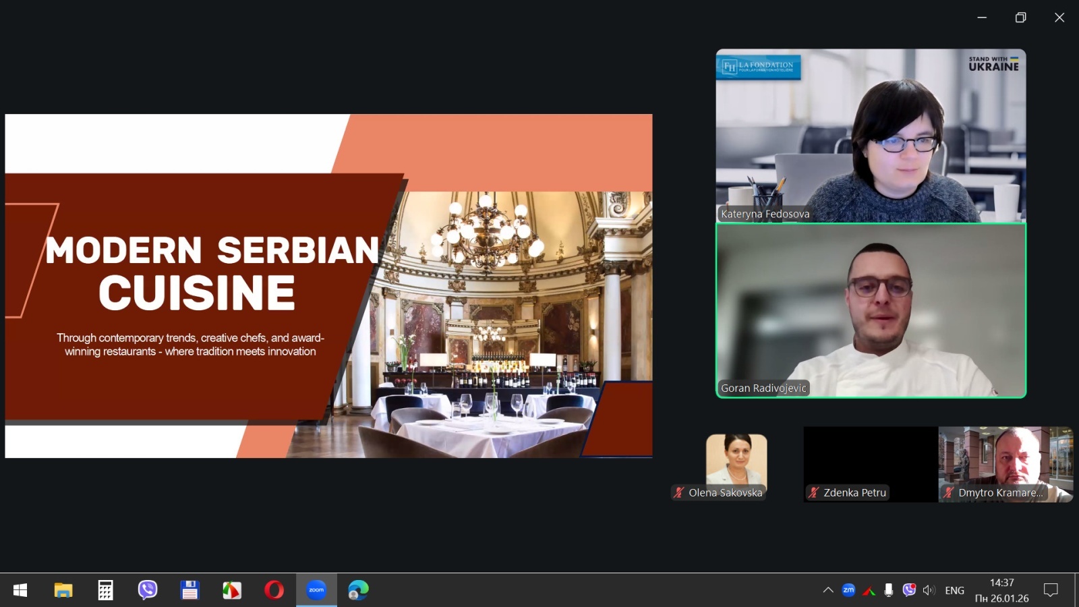Image resolution: width=1079 pixels, height=607 pixels.
Task: Click the Viber notification icon in tray
Action: tap(909, 590)
